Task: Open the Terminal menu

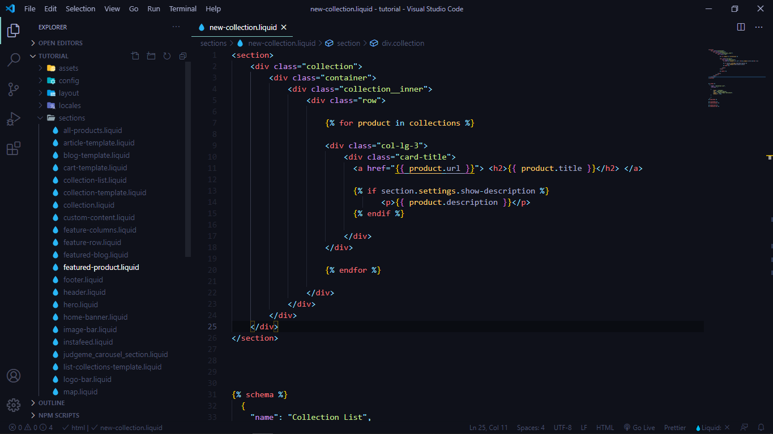Action: tap(182, 8)
